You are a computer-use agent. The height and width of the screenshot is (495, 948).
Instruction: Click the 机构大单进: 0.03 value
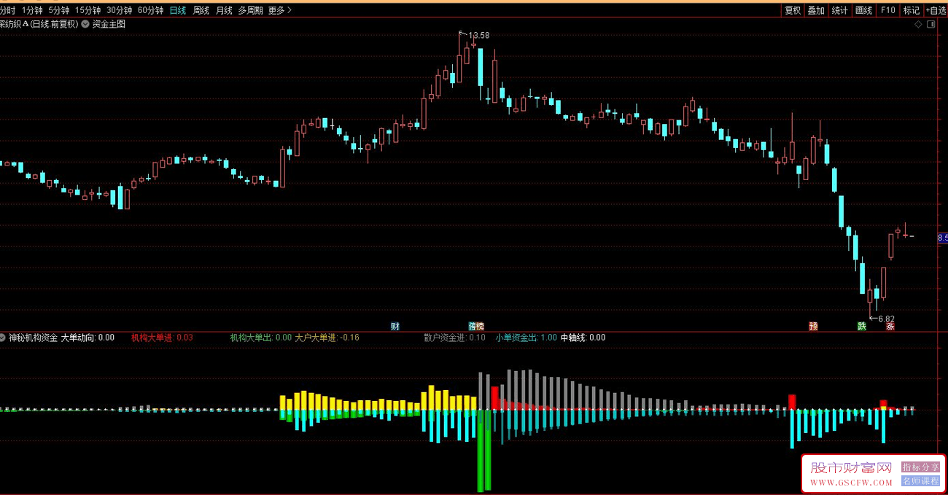click(162, 338)
